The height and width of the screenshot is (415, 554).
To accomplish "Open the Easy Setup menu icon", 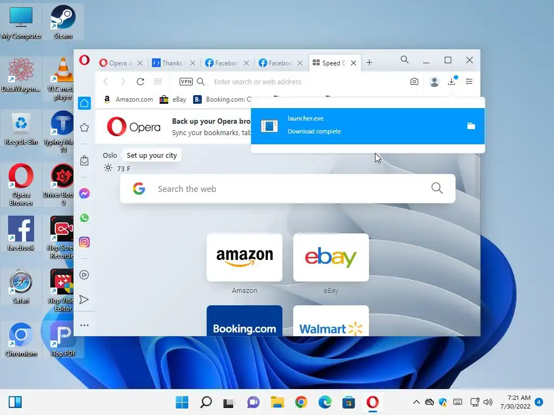I will click(x=469, y=82).
